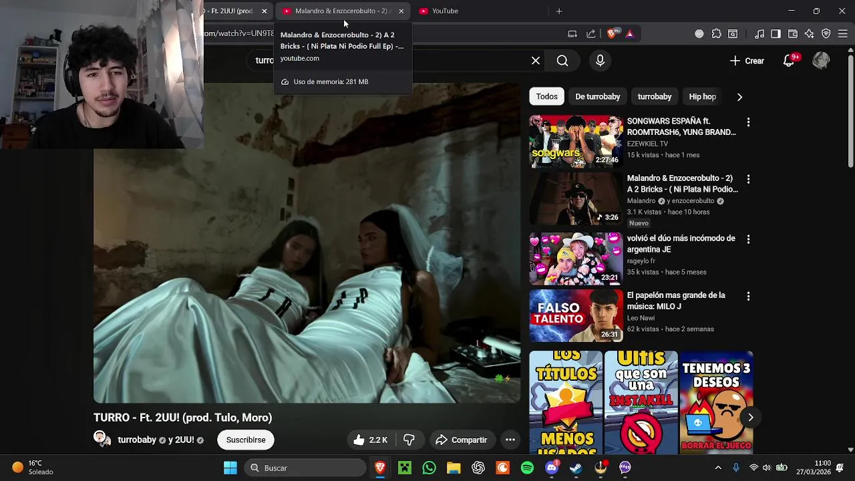Image resolution: width=855 pixels, height=481 pixels.
Task: Open options menu for SONGWARS ESPAÑA video
Action: coord(748,122)
